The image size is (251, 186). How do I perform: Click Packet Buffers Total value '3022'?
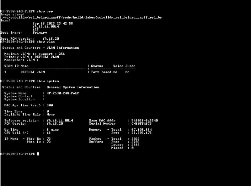pyautogui.click(x=136, y=139)
